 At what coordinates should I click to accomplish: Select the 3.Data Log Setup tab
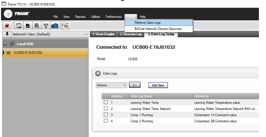click(x=161, y=34)
